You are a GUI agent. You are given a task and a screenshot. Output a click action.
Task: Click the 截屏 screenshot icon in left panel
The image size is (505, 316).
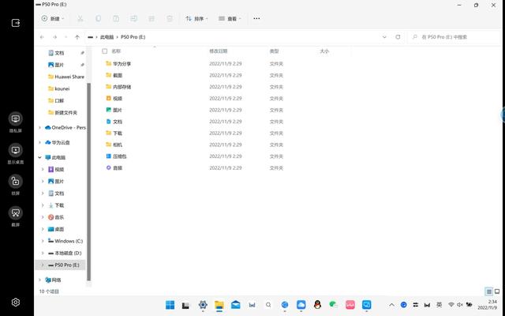click(x=16, y=213)
